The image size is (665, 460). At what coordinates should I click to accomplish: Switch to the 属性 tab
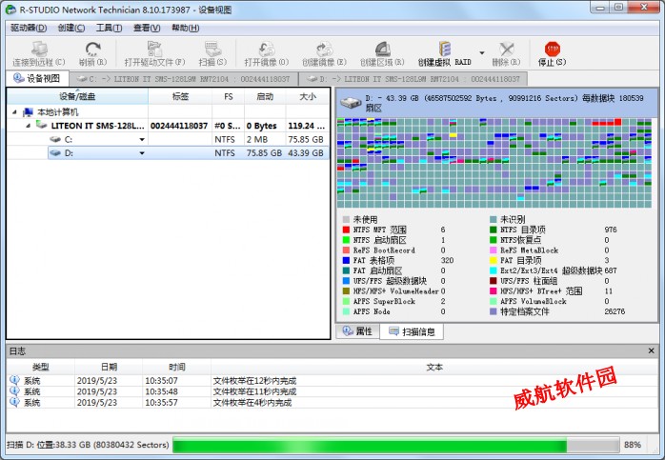358,331
